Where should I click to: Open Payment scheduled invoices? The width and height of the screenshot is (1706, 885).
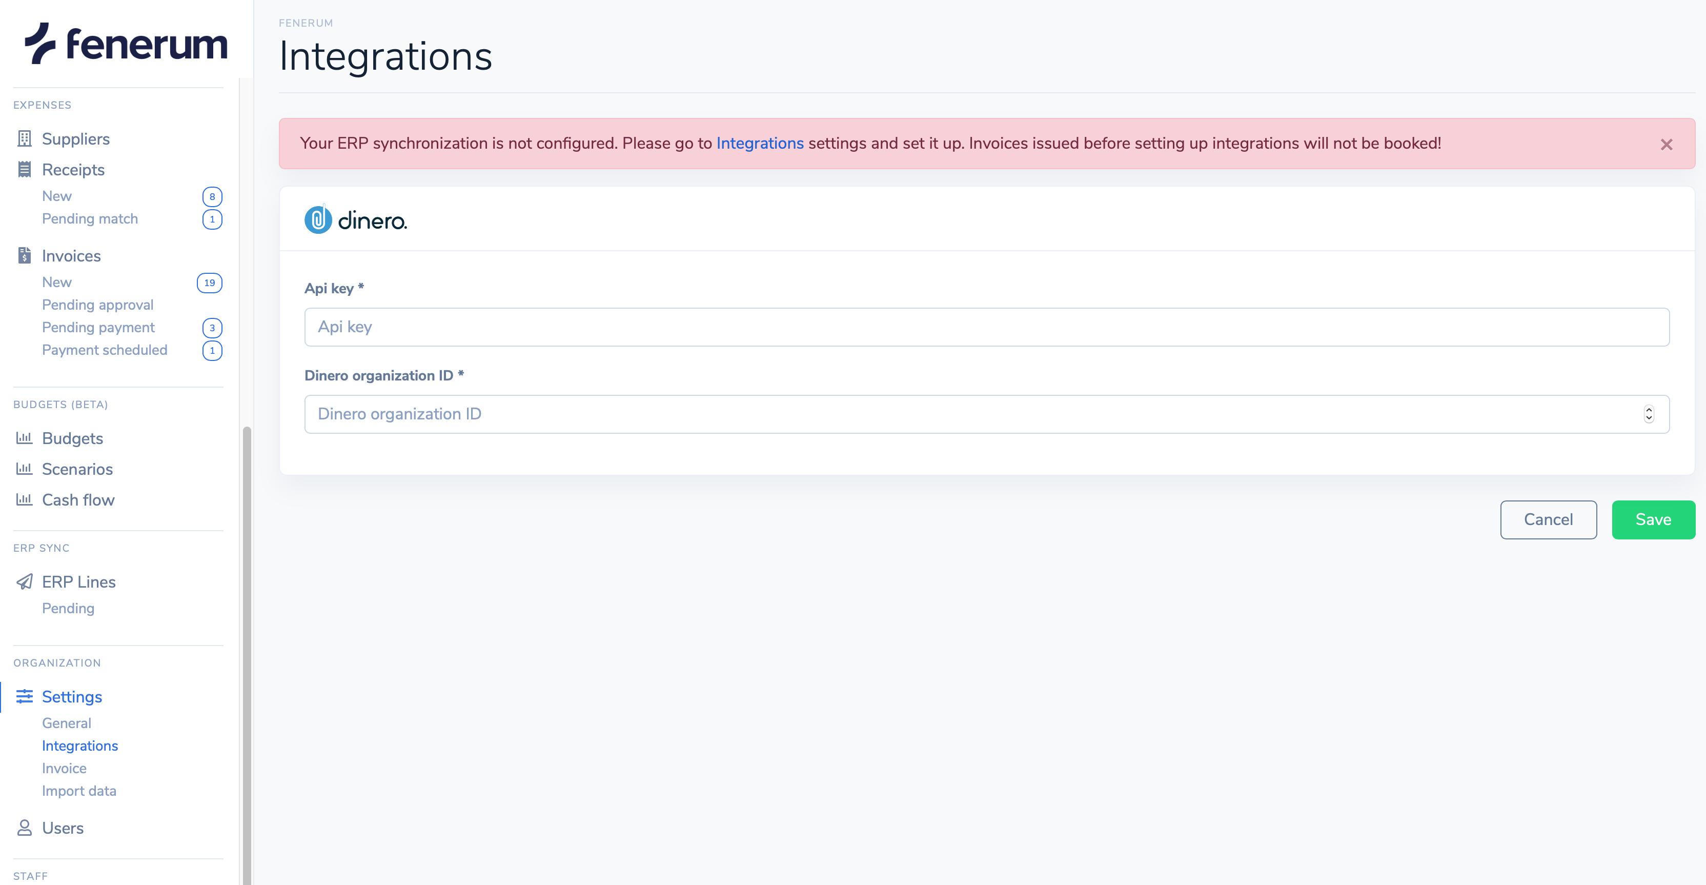[104, 350]
